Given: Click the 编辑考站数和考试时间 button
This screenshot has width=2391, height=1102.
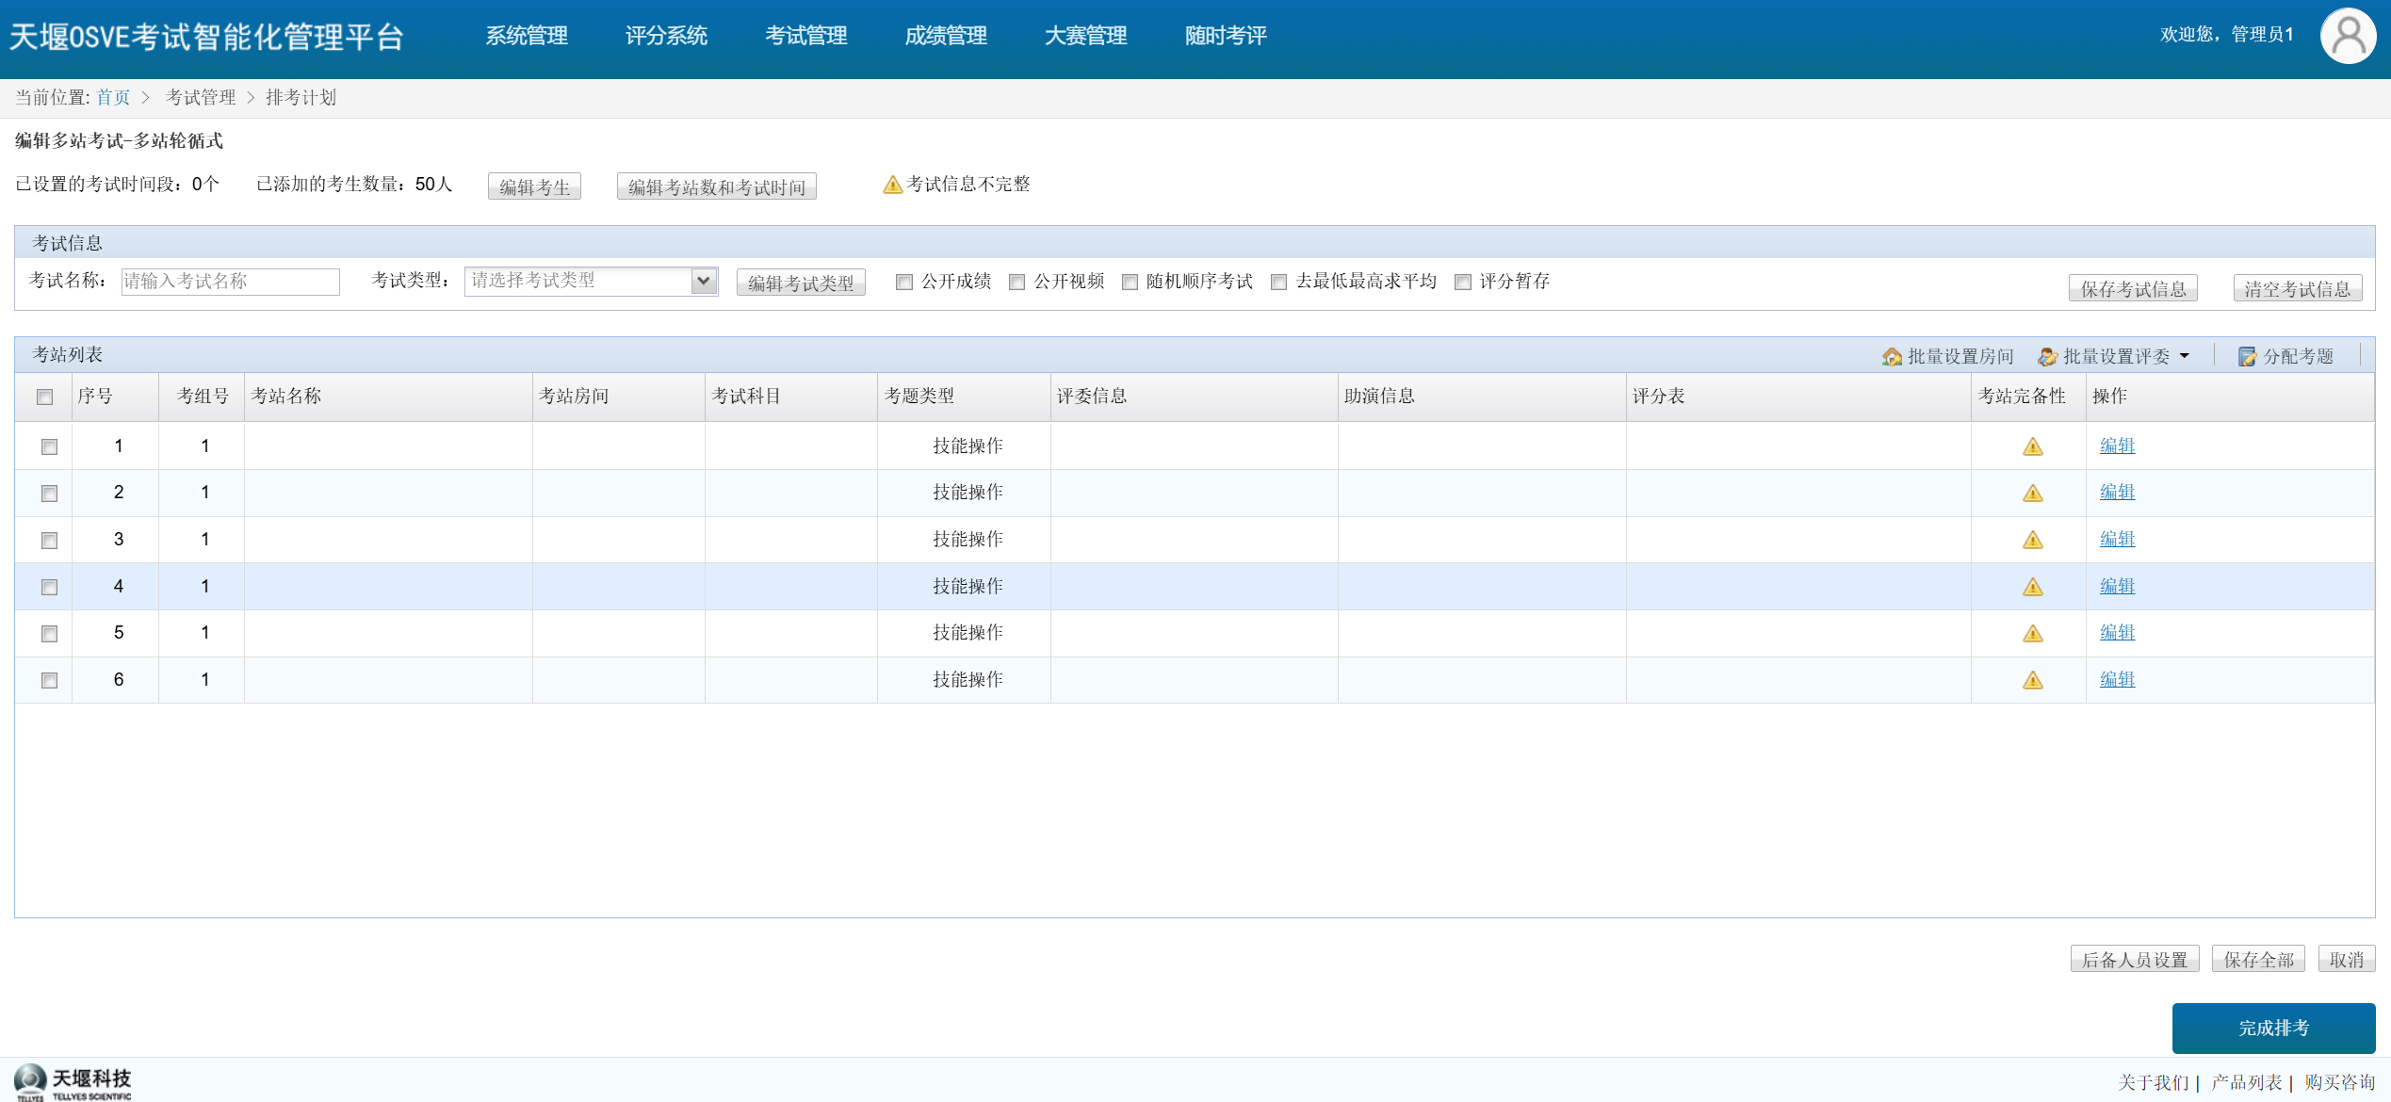Looking at the screenshot, I should [x=716, y=186].
